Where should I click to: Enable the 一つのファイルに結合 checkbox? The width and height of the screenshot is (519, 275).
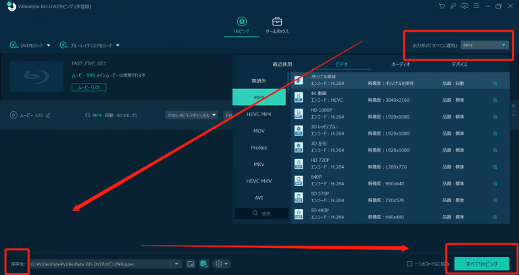click(410, 264)
